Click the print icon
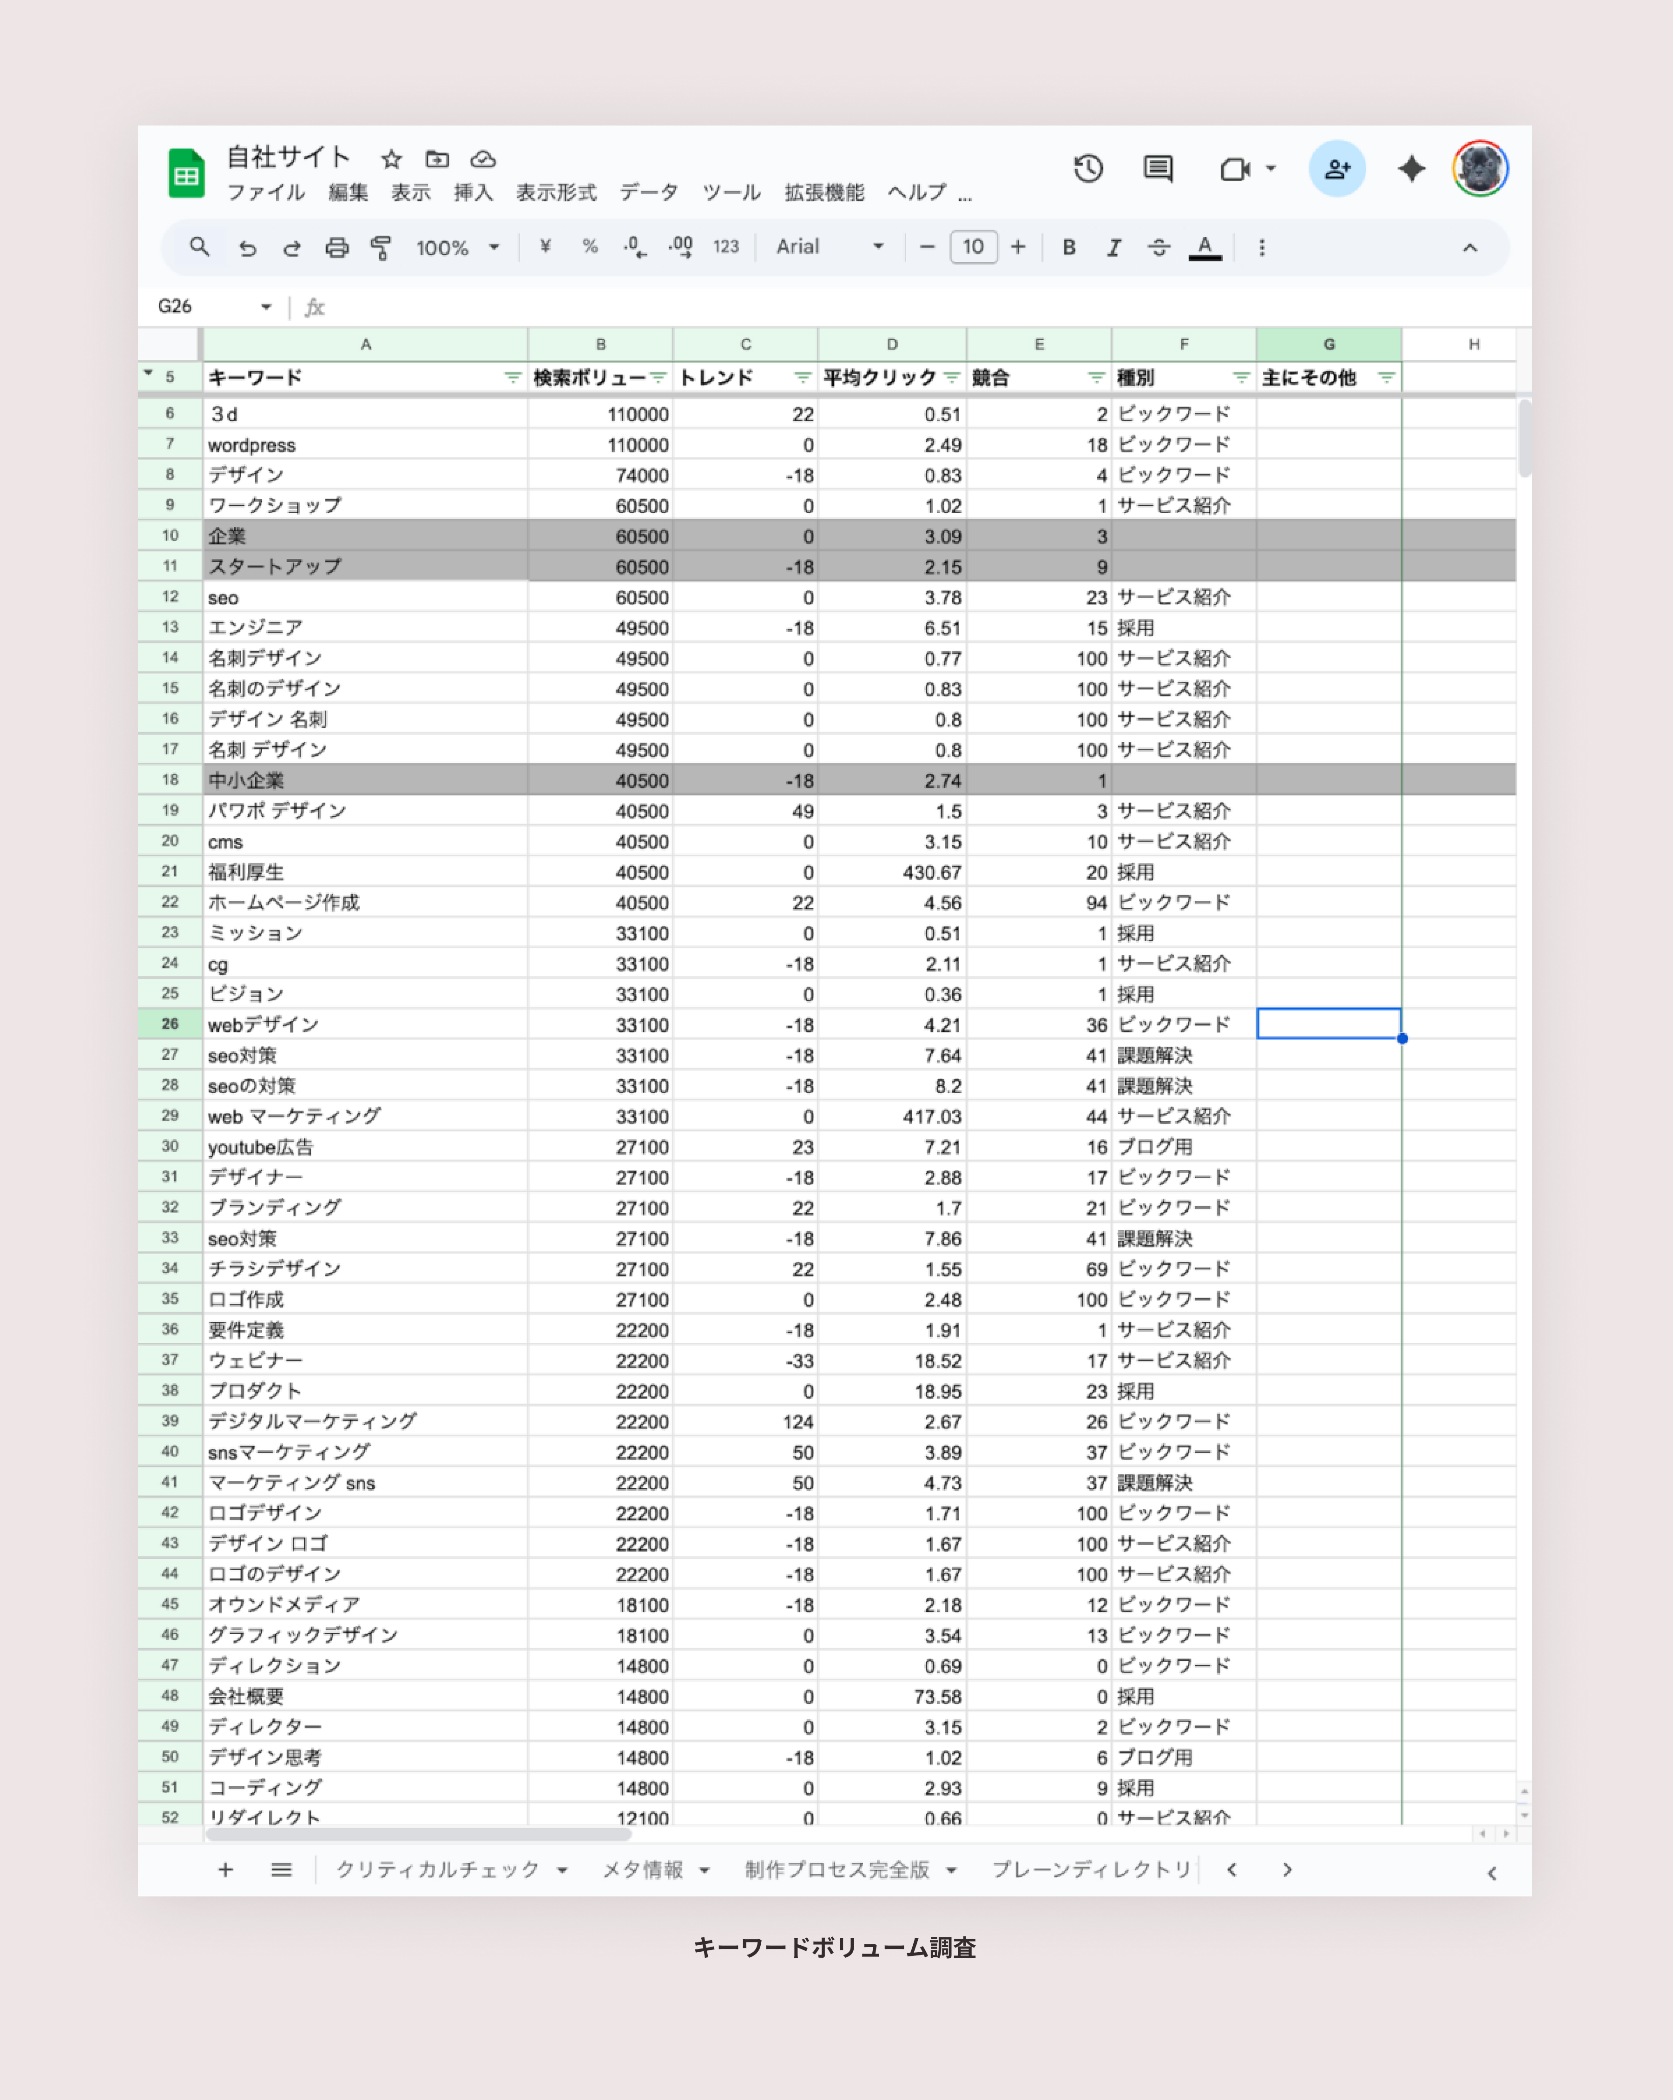This screenshot has width=1673, height=2100. tap(337, 247)
